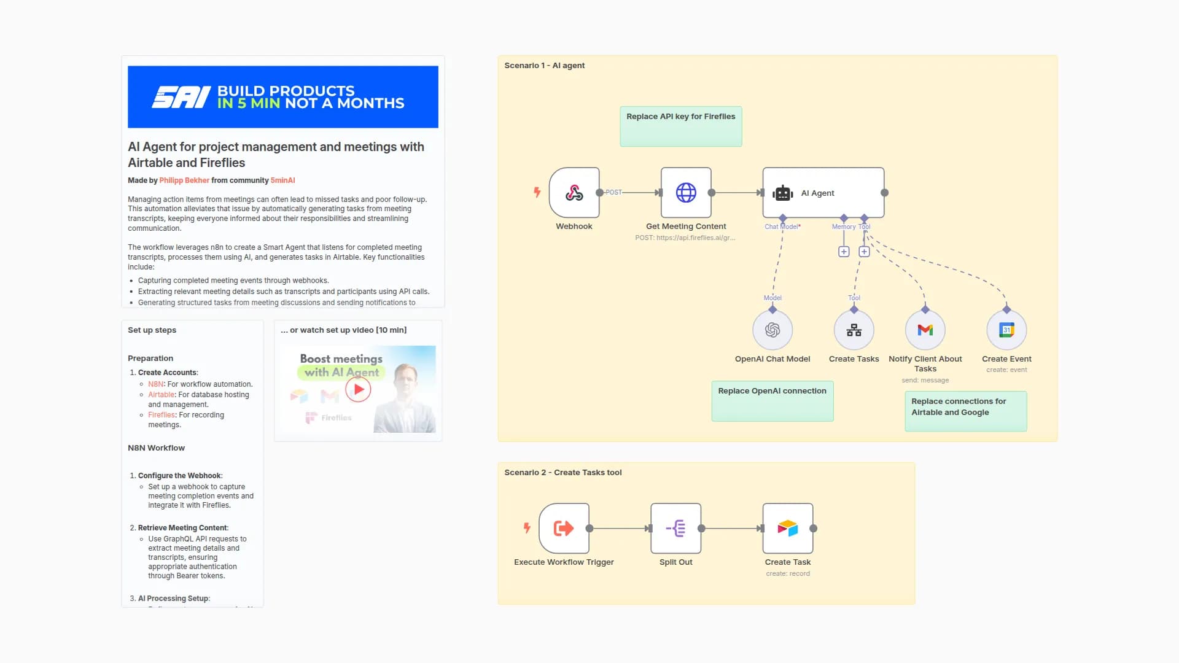The height and width of the screenshot is (663, 1179).
Task: Click the Preparation heading
Action: tap(150, 359)
